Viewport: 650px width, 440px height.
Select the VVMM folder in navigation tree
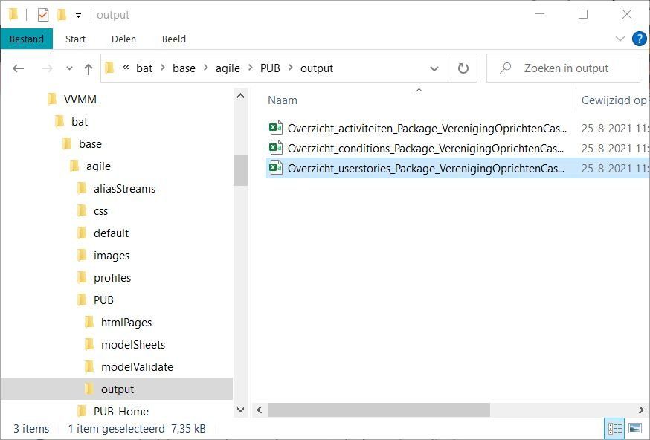tap(80, 100)
